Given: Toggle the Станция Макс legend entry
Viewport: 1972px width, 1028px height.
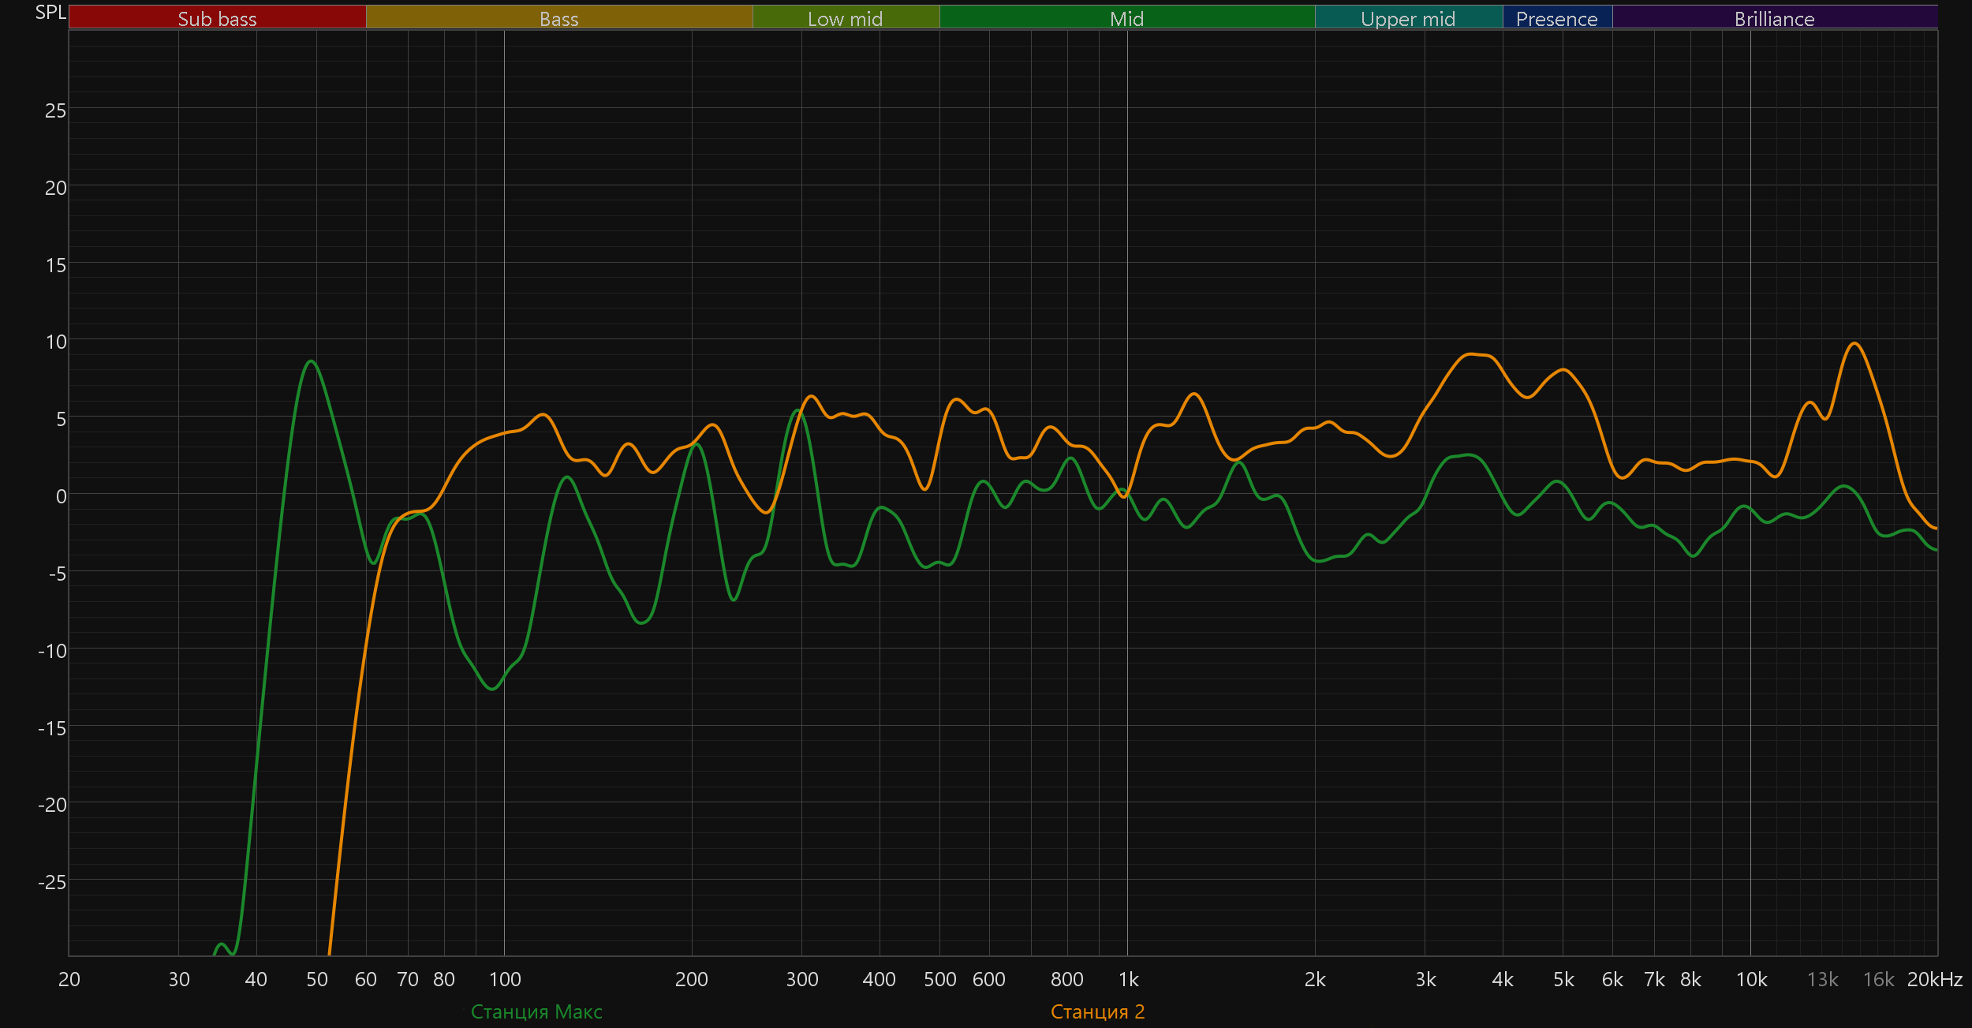Looking at the screenshot, I should (x=536, y=1011).
